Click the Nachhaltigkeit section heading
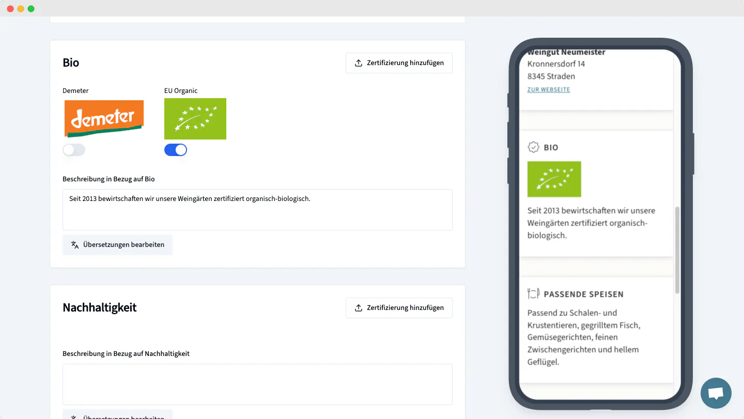Viewport: 744px width, 419px height. point(100,307)
